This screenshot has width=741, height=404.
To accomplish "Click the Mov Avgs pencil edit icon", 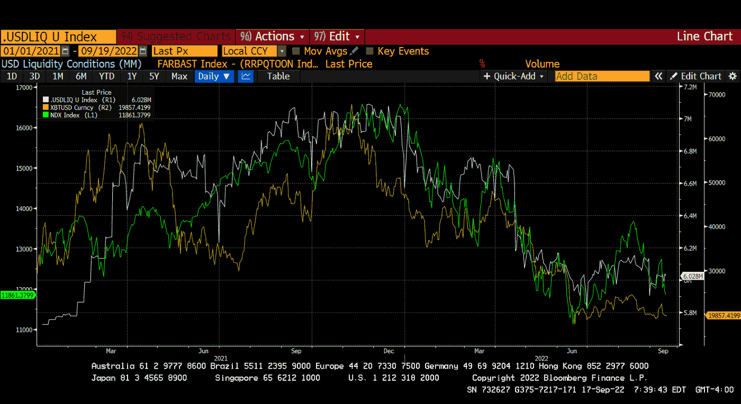I will [x=354, y=51].
